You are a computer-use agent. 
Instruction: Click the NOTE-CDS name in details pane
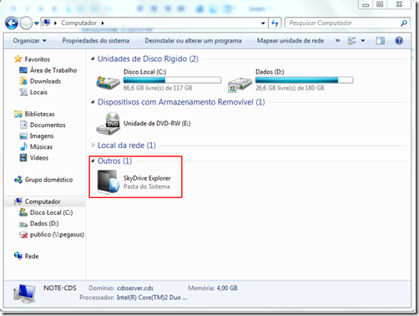(x=60, y=288)
